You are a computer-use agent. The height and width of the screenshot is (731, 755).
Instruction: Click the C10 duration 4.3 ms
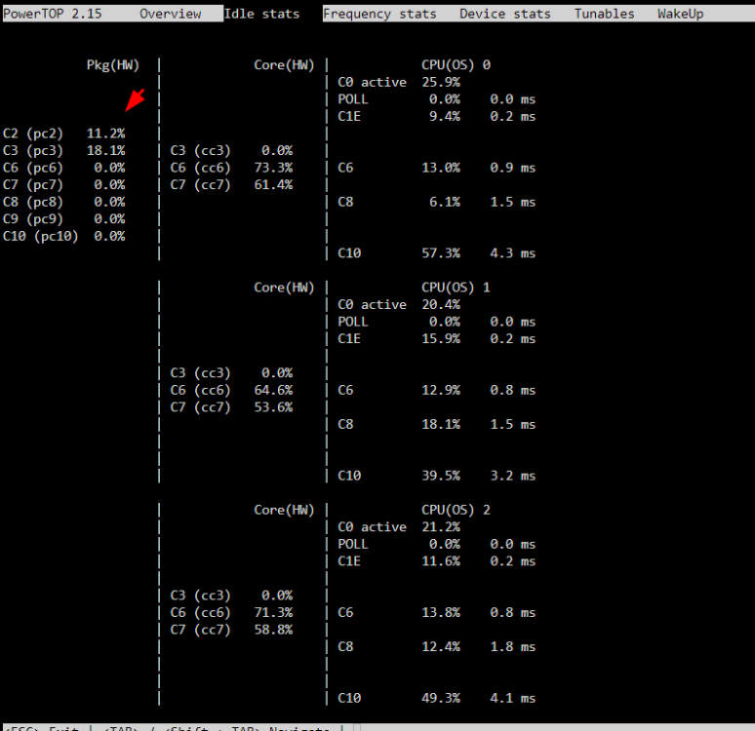(513, 253)
